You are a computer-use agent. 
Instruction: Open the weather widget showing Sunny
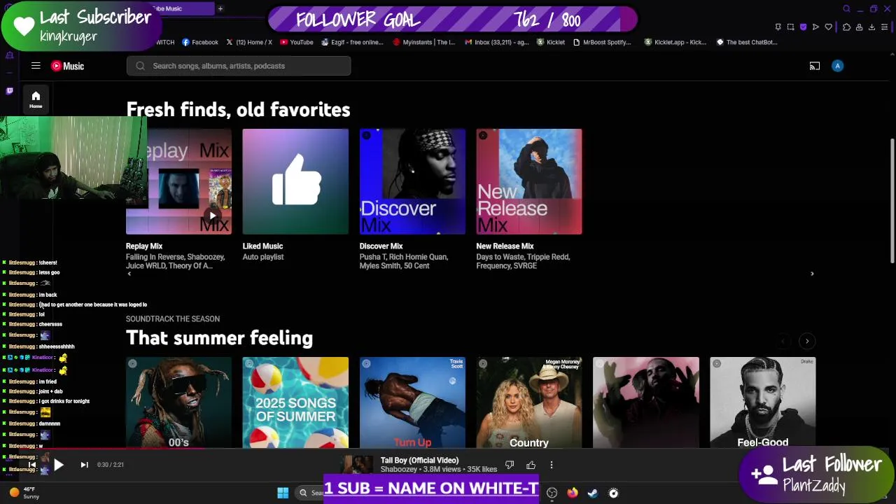24,493
